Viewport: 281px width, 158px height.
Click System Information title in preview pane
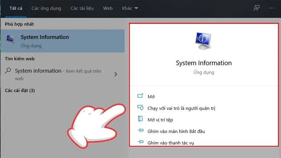[204, 63]
